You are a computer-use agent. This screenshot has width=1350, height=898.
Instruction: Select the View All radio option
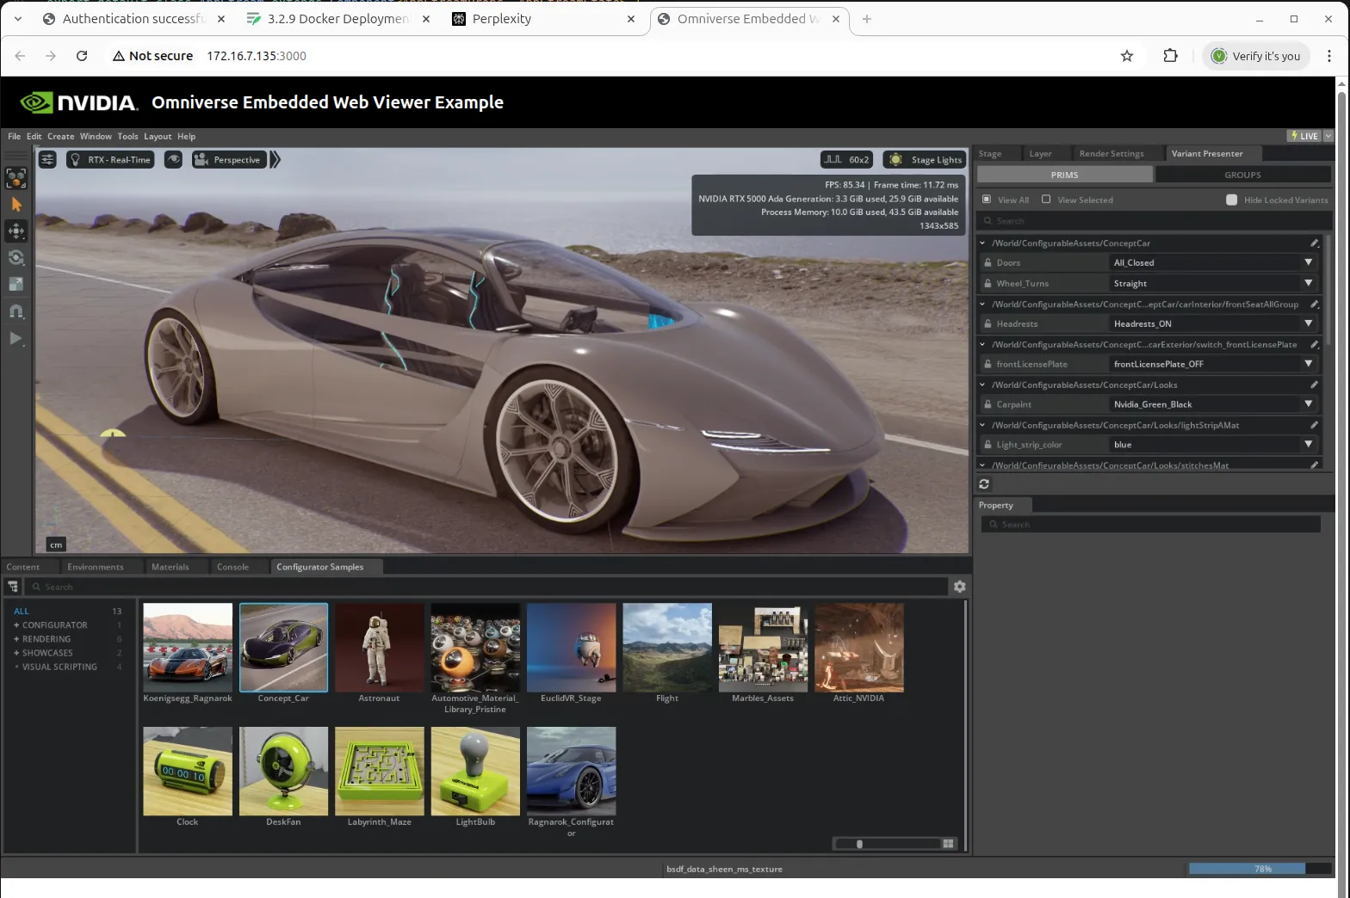tap(987, 200)
